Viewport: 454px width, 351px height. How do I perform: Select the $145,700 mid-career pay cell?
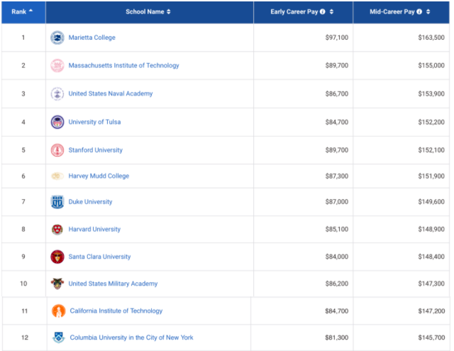(x=402, y=338)
